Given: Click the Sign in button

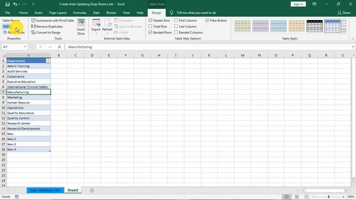Looking at the screenshot, I should tap(298, 4).
